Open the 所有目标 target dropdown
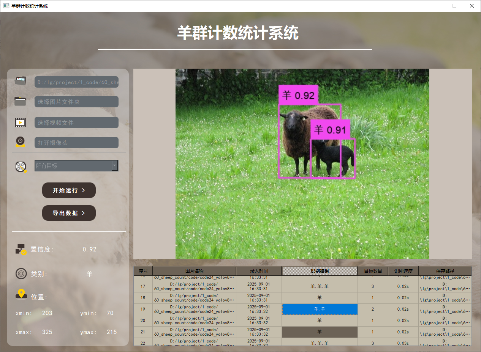481x352 pixels. [76, 166]
